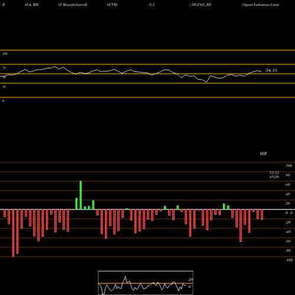Click the 54.15 RSI value label
The height and width of the screenshot is (295, 295).
(x=271, y=70)
